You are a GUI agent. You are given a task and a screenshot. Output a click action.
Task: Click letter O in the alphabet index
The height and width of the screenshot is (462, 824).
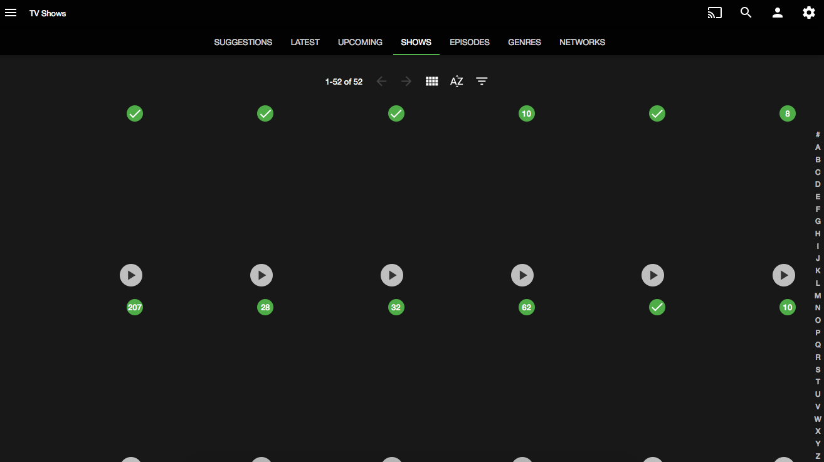click(818, 320)
